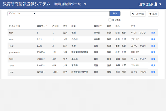
Task: Click 編集 for staff code 510602 row
Action: (x=153, y=66)
